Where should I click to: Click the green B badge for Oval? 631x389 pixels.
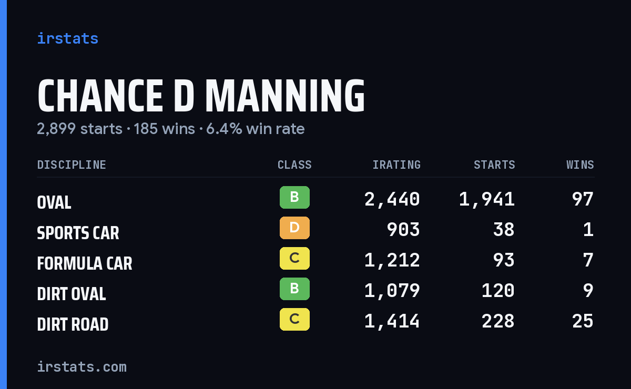click(294, 197)
